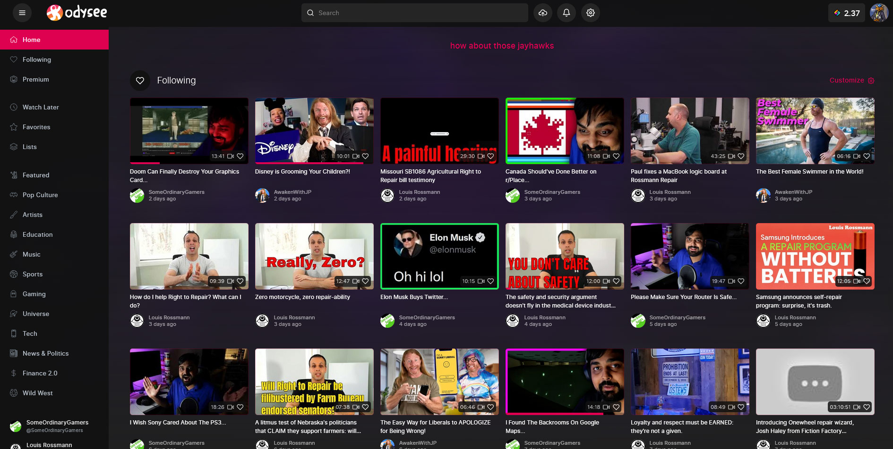Screen dimensions: 893x449
Task: Open the Loyalty and respect video thumbnail
Action: [690, 382]
